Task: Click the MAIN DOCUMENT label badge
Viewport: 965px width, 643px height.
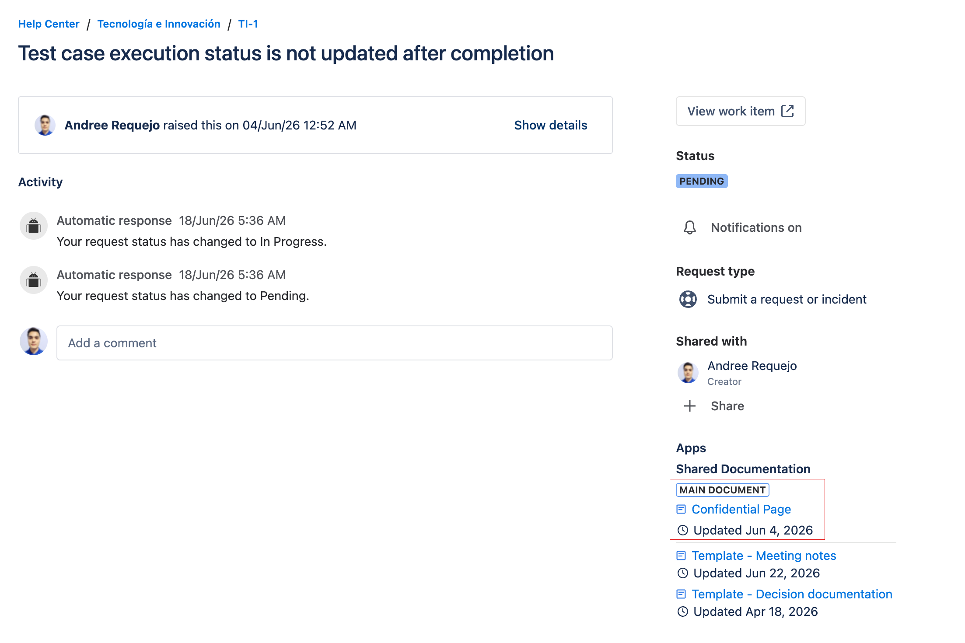Action: [x=723, y=490]
